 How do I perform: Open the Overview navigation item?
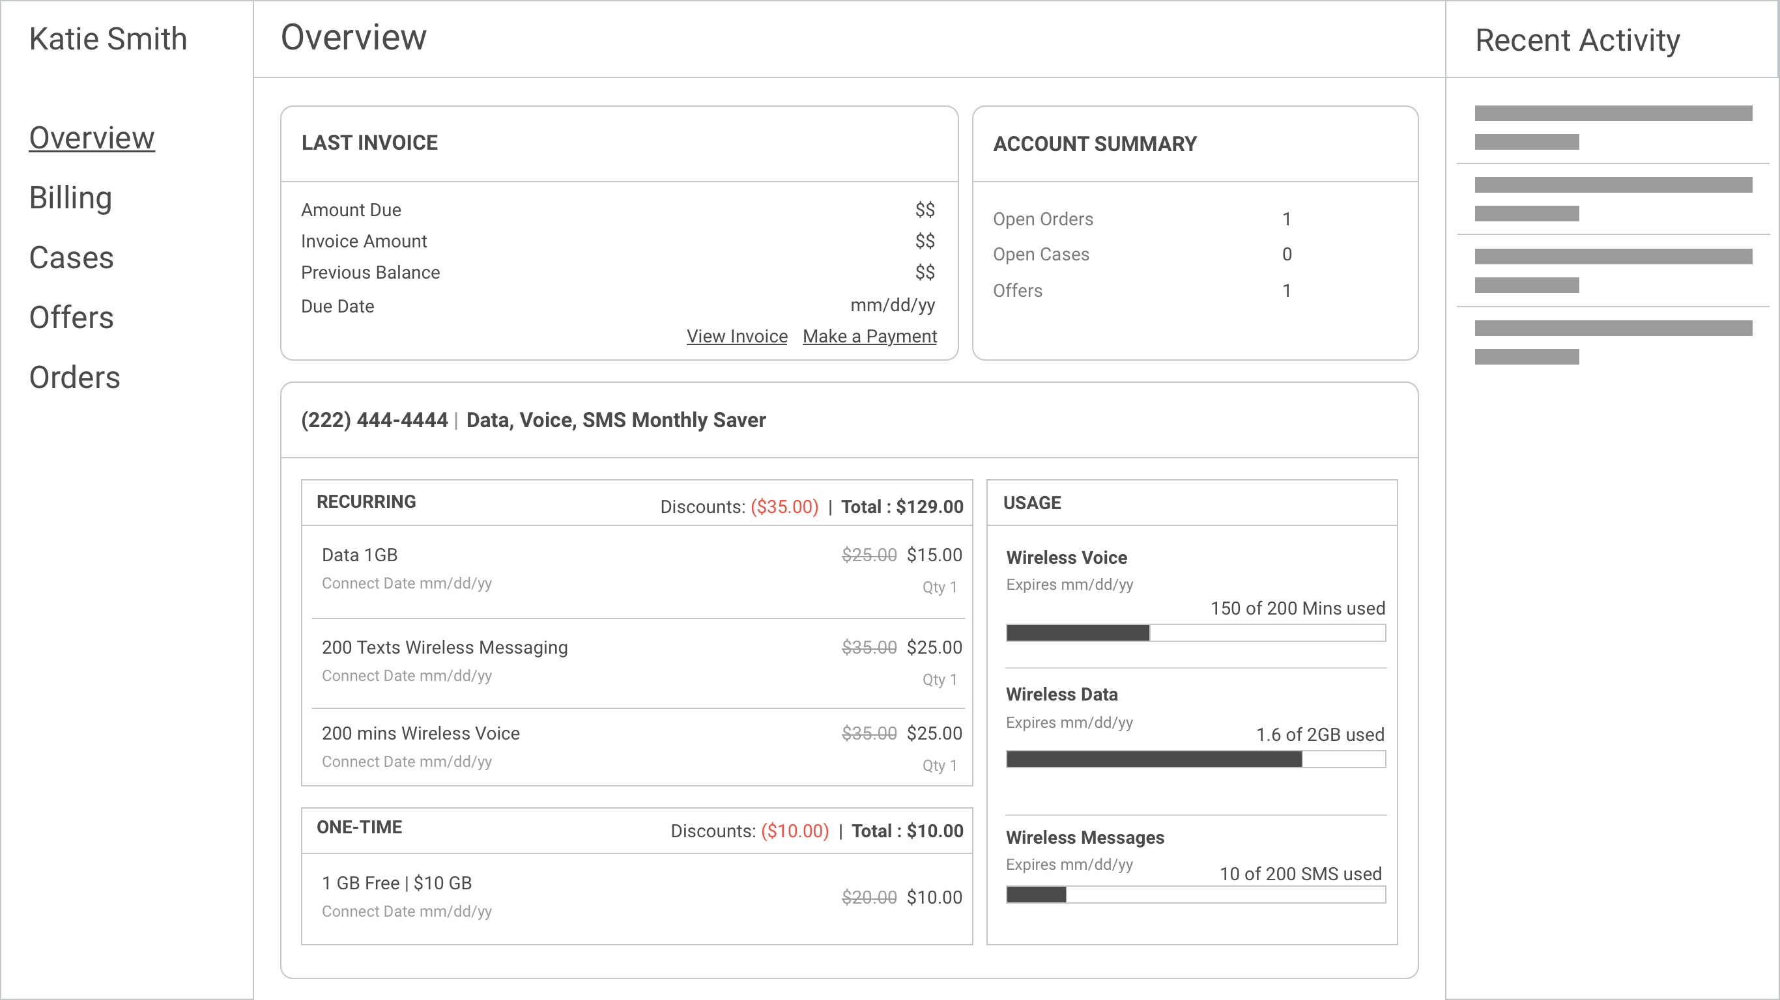pyautogui.click(x=92, y=137)
